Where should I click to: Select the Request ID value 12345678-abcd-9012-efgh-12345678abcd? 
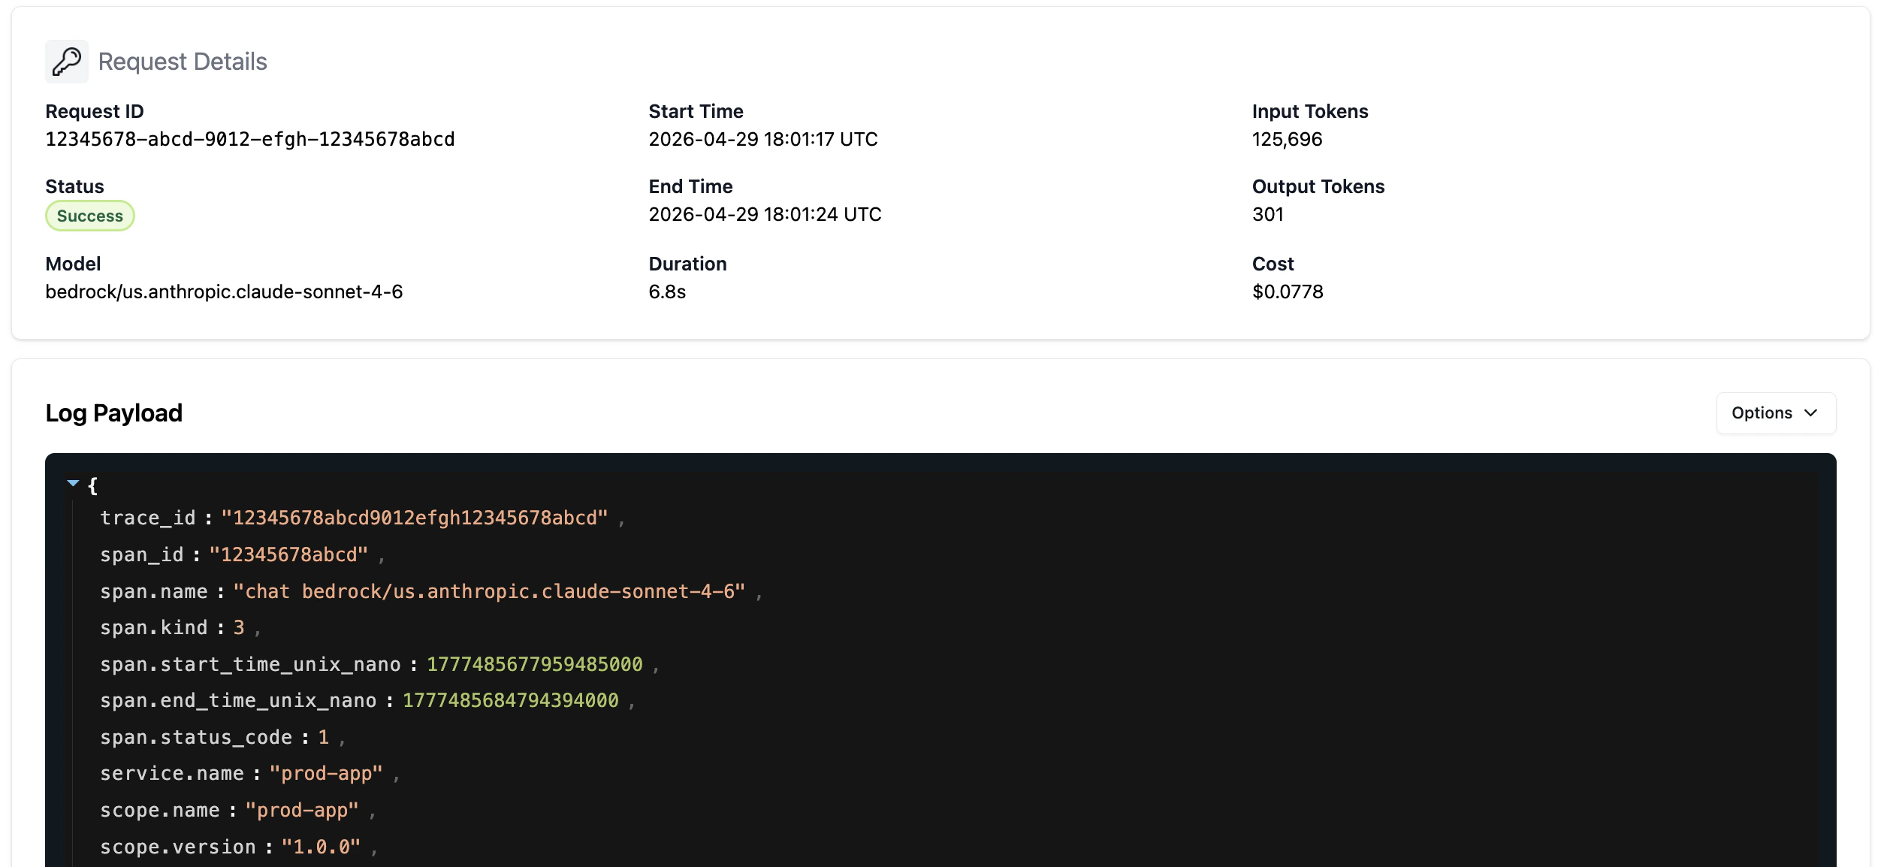pyautogui.click(x=250, y=140)
